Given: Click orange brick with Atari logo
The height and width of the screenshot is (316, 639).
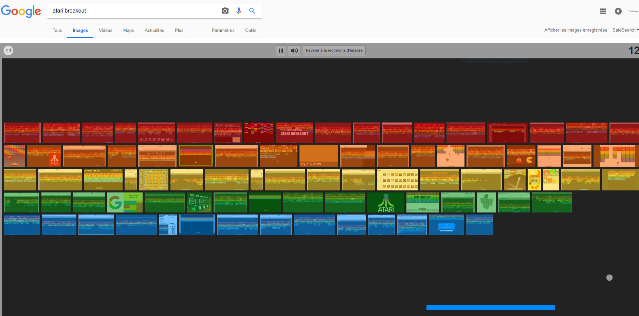Looking at the screenshot, I should (x=44, y=156).
